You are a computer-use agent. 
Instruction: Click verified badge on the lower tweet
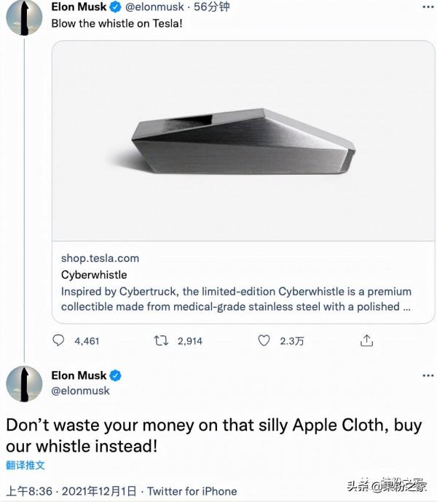(x=114, y=376)
